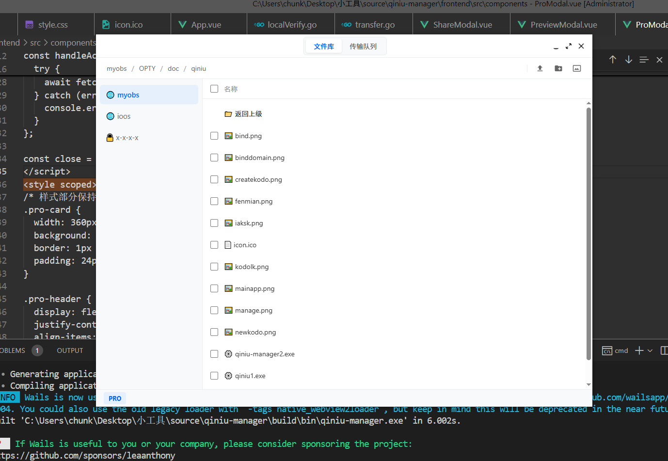Toggle fullscreen of the file manager window
668x461 pixels.
569,46
